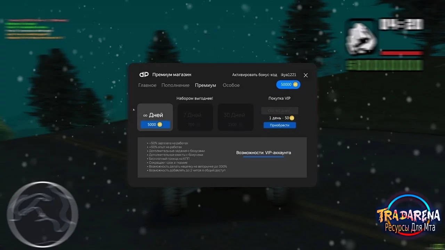Image resolution: width=445 pixels, height=250 pixels.
Task: Open the Главное tab
Action: tap(147, 85)
